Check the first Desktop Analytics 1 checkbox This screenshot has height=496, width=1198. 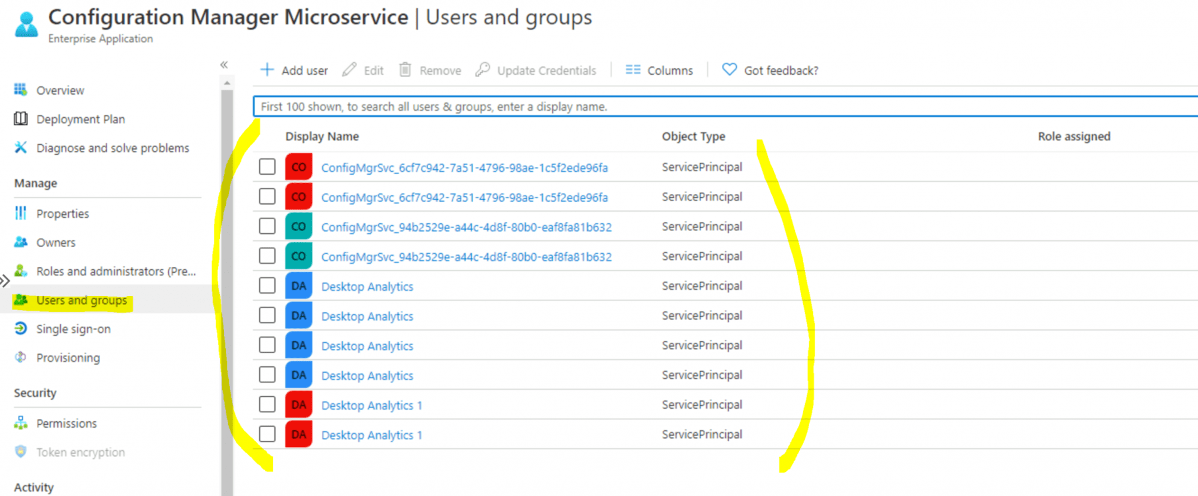click(x=267, y=404)
